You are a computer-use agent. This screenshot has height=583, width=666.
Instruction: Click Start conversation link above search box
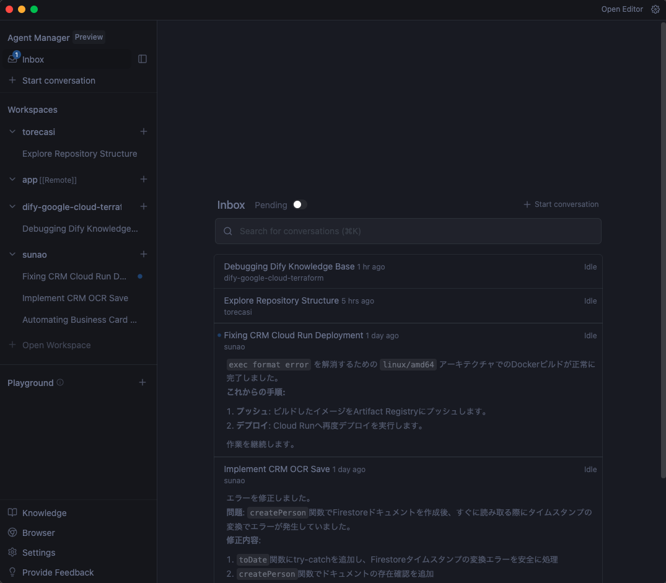coord(561,204)
